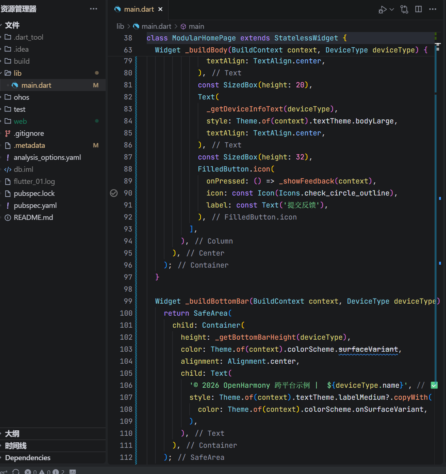Open the .metadata file
This screenshot has height=474, width=446.
[x=53, y=145]
